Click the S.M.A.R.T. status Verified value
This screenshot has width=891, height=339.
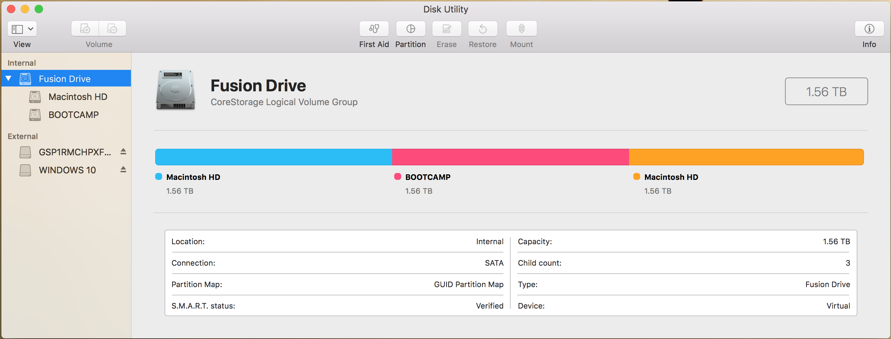coord(490,306)
